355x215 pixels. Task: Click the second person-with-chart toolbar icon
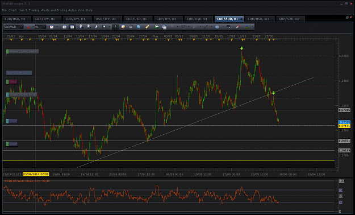[89, 27]
